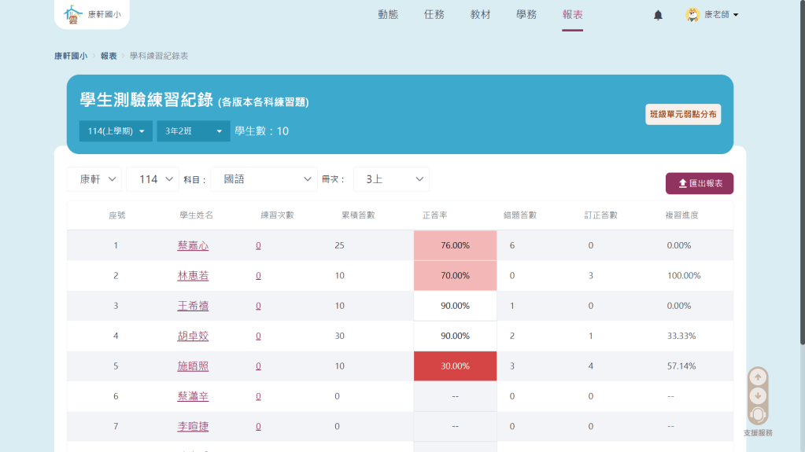
Task: Click practice count link for 胡卓姣
Action: [258, 336]
